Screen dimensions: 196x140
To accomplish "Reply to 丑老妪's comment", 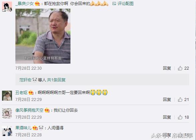I will click(167, 100).
